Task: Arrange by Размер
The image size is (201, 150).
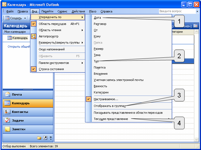Action: (98, 49)
